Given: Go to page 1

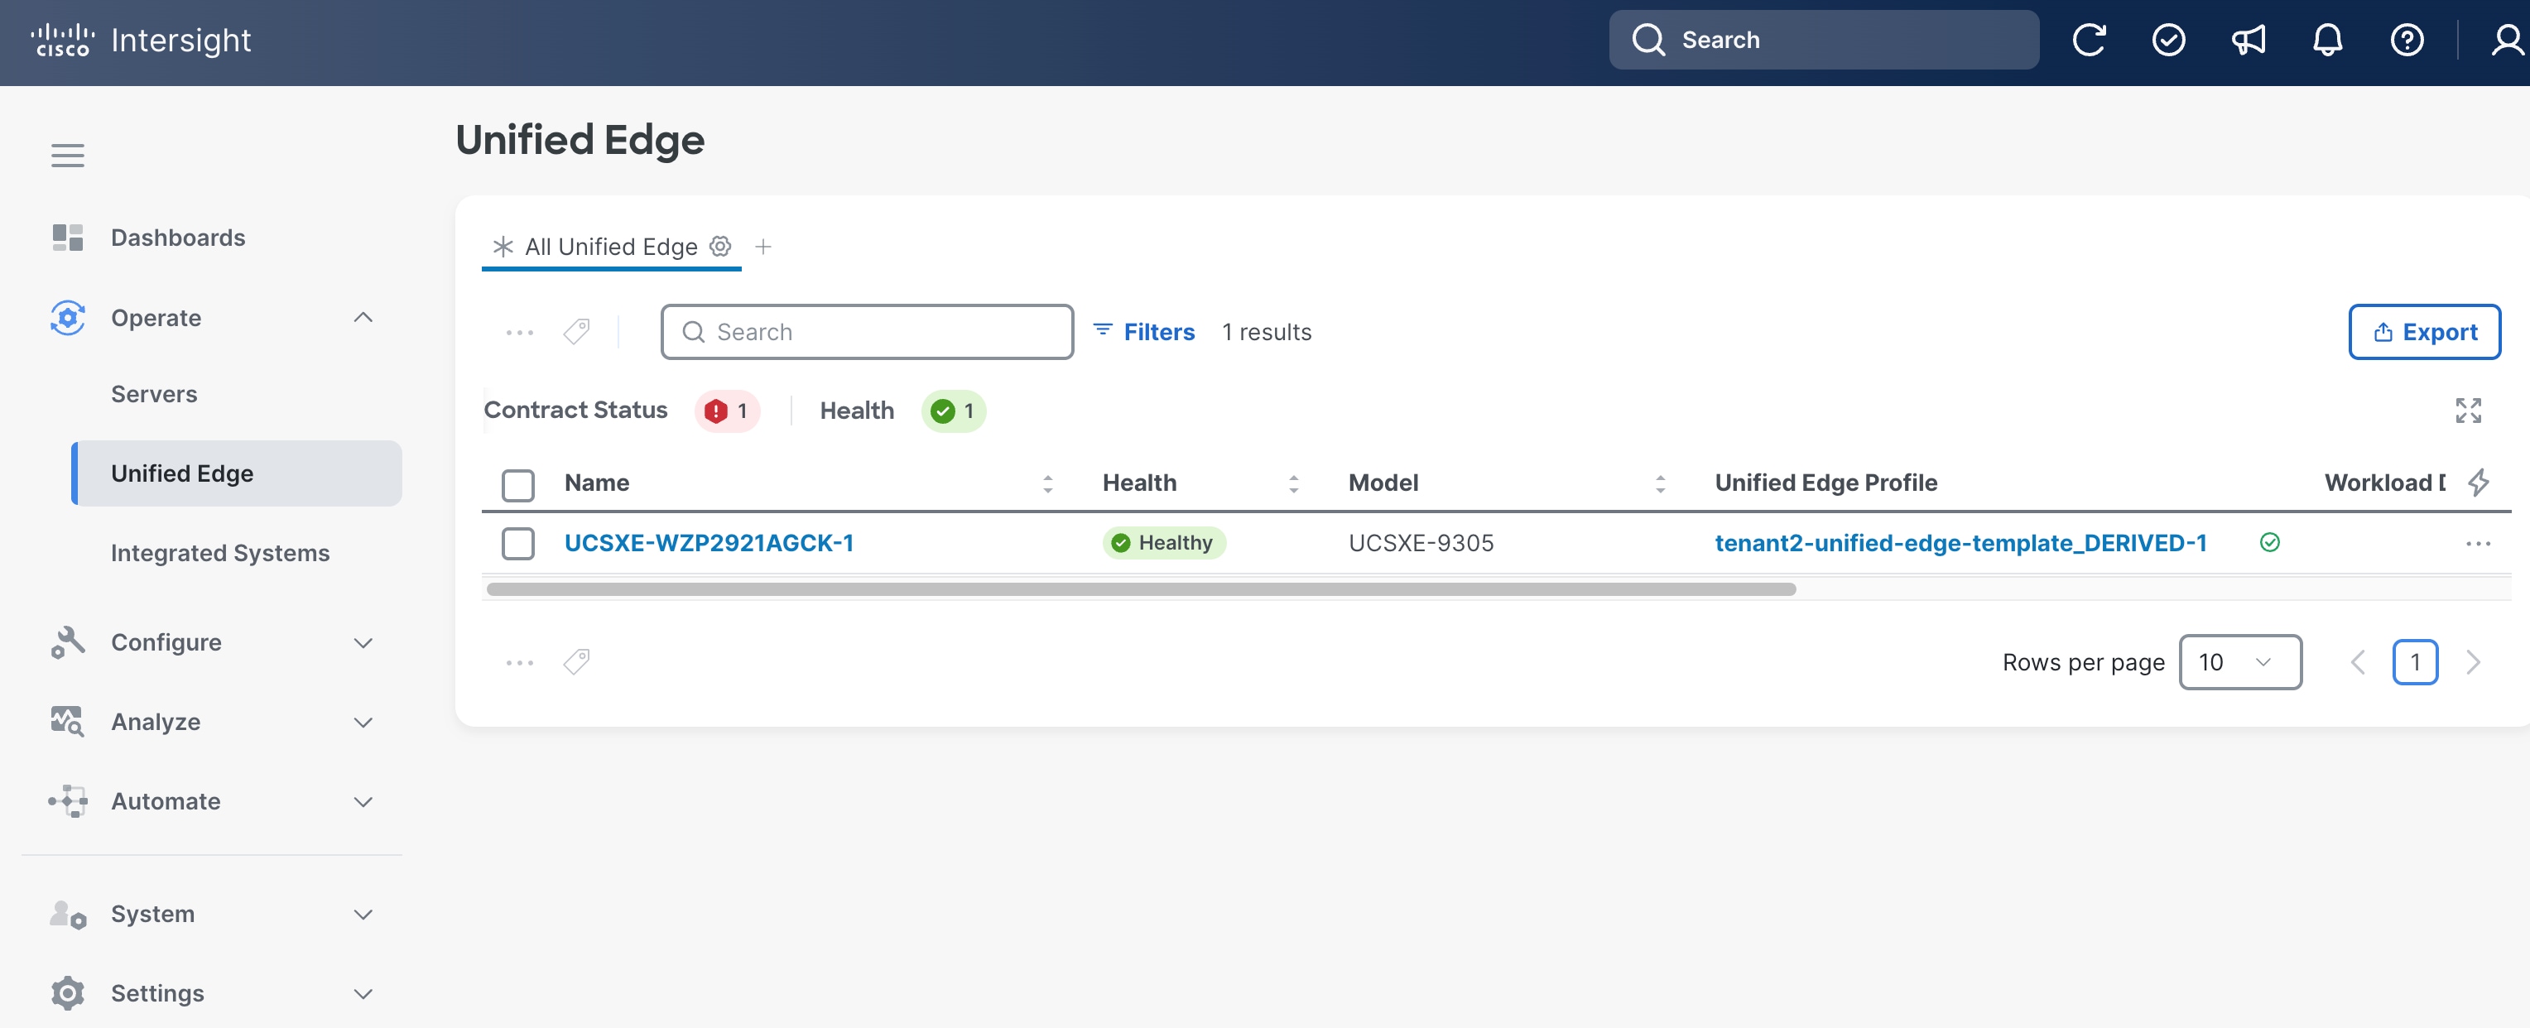Looking at the screenshot, I should 2415,662.
